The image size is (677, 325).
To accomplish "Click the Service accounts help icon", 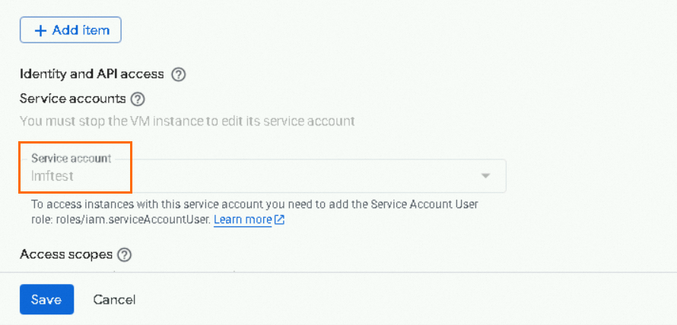I will [138, 99].
